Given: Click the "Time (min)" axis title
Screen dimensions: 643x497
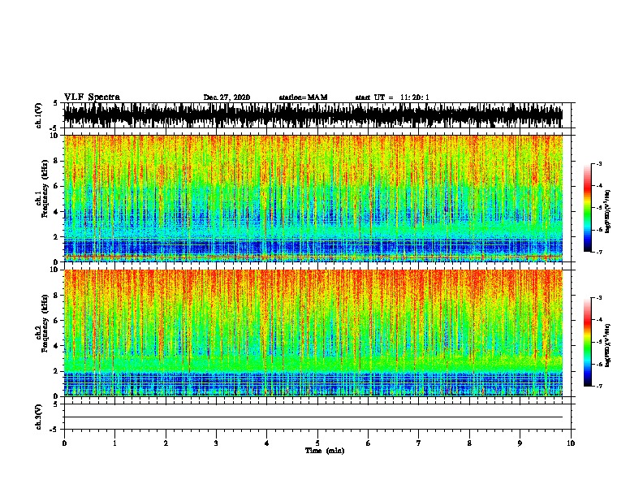Looking at the screenshot, I should 325,451.
